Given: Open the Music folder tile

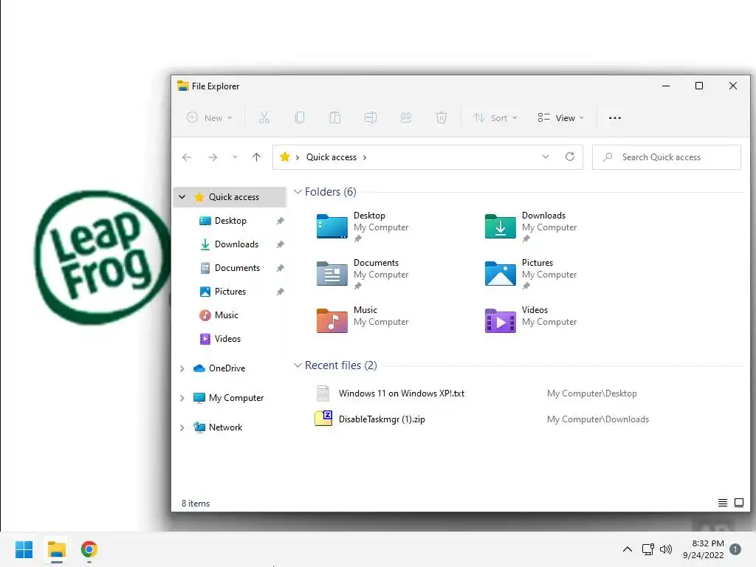Looking at the screenshot, I should click(x=362, y=321).
